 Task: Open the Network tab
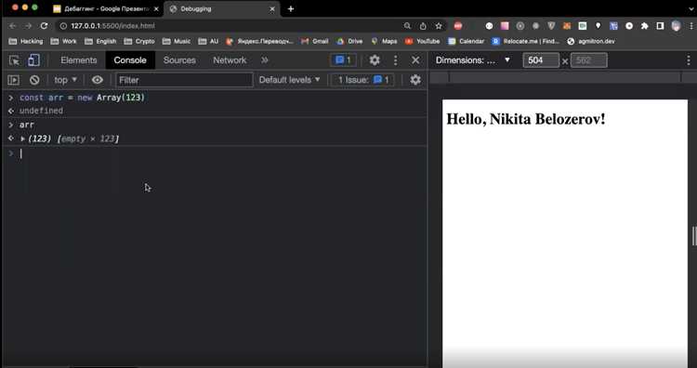click(x=230, y=60)
